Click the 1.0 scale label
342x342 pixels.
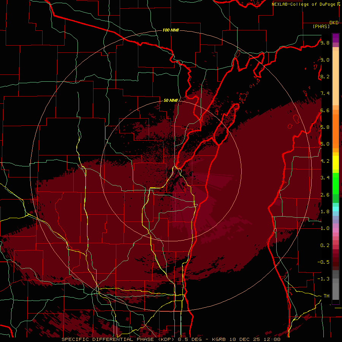pos(325,228)
